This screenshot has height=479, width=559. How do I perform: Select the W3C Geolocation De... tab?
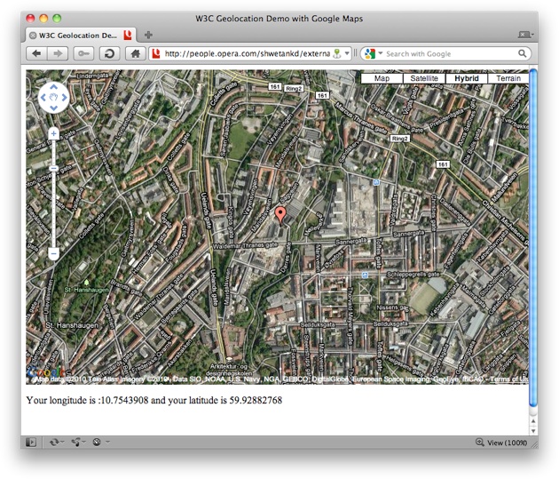81,36
